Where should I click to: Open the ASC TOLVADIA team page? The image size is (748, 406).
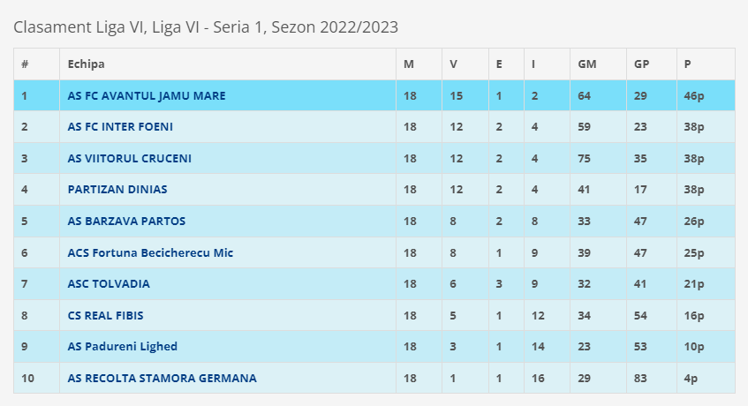pyautogui.click(x=109, y=284)
